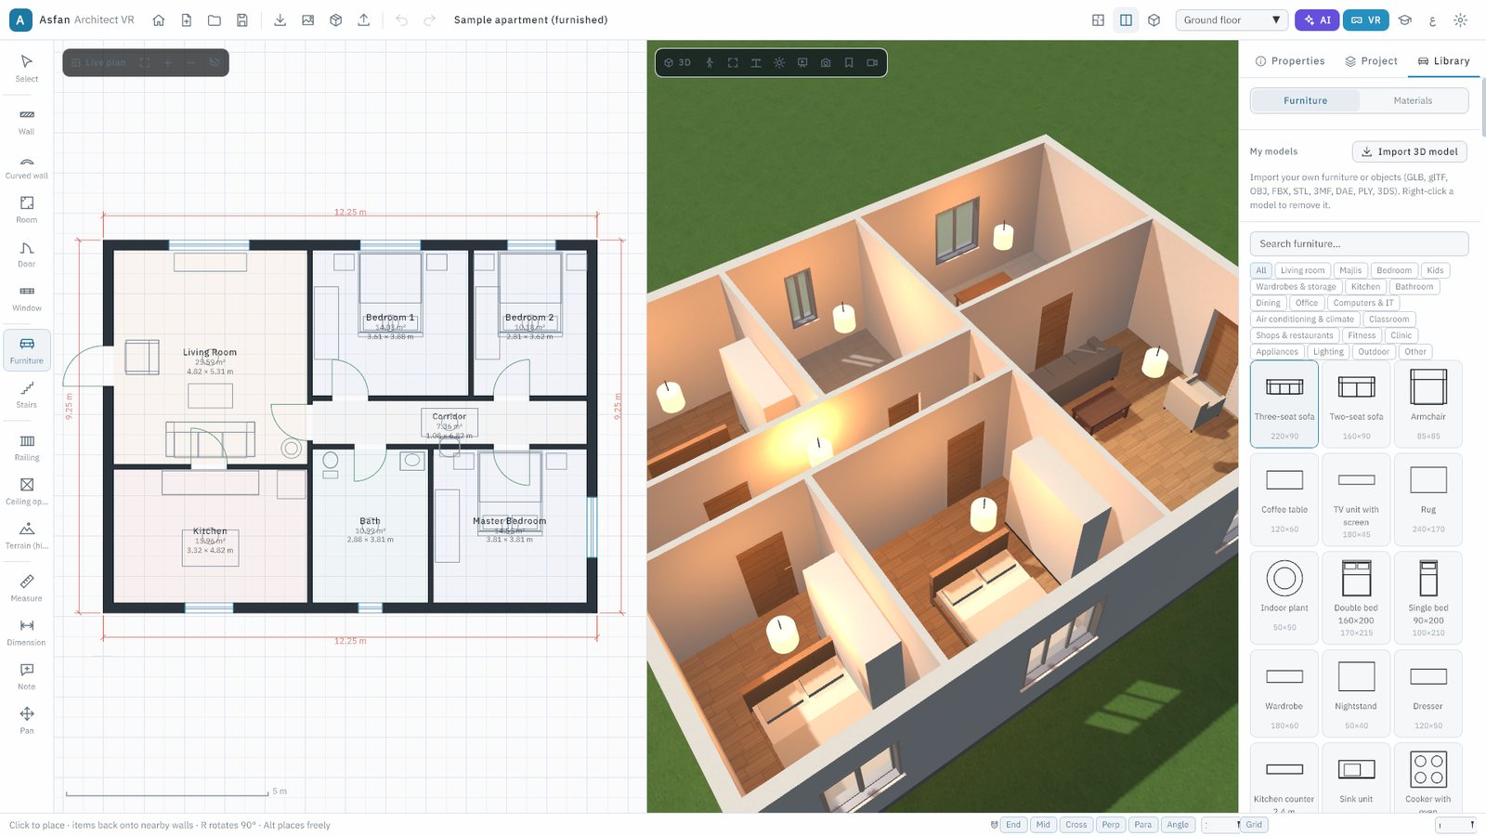The width and height of the screenshot is (1486, 836).
Task: Open the sun lighting settings icon
Action: point(779,62)
